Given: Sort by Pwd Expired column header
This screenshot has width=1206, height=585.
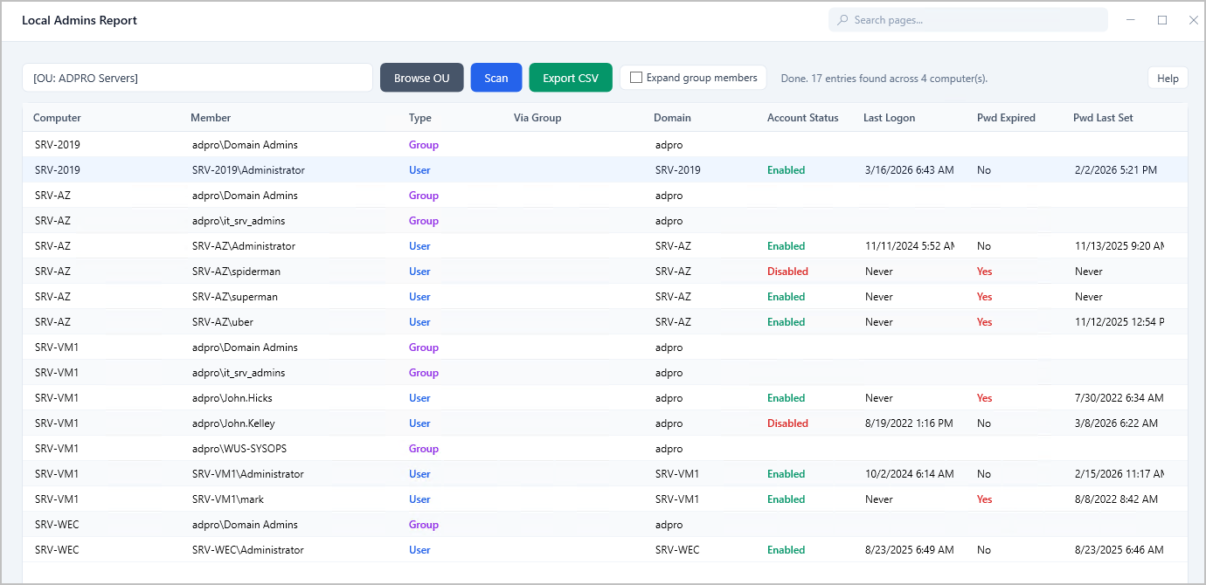Looking at the screenshot, I should [1006, 118].
